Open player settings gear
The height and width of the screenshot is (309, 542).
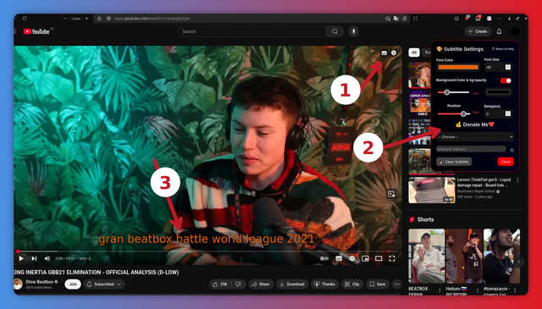pyautogui.click(x=352, y=258)
